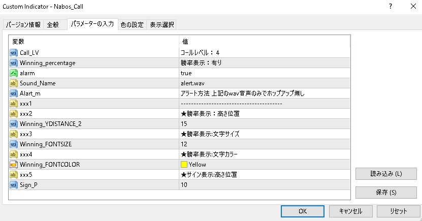Viewport: 422px width, 221px height.
Task: Select the Call_LV variable name
Action: 29,53
